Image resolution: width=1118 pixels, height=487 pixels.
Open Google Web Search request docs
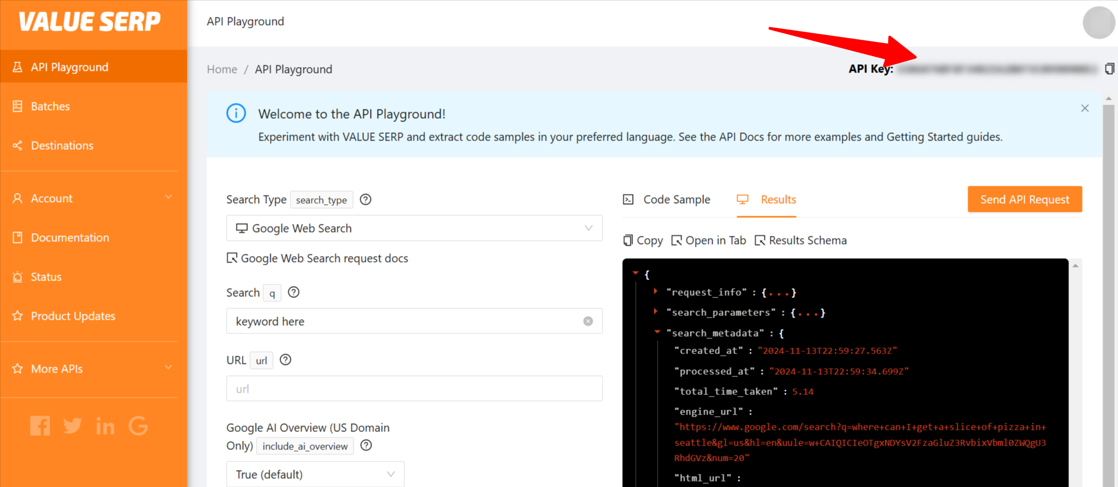point(318,258)
